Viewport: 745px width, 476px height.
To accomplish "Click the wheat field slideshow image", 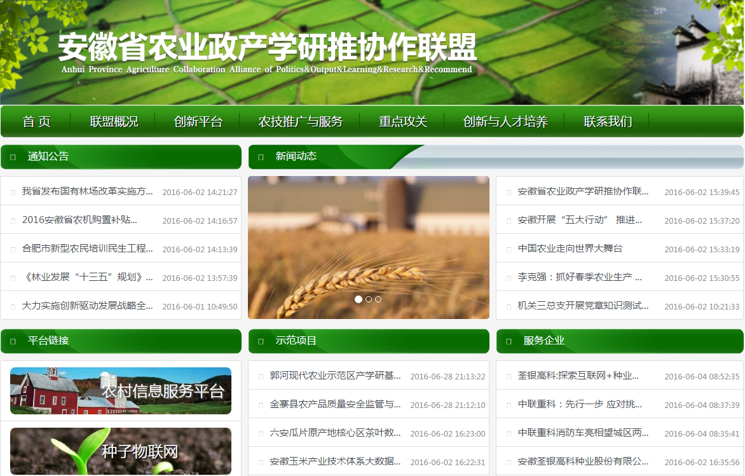I will tap(369, 241).
